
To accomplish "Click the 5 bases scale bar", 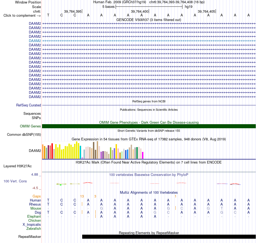I will coord(149,7).
